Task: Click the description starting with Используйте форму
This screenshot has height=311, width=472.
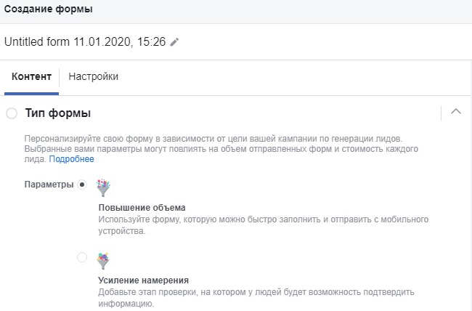Action: pos(264,225)
